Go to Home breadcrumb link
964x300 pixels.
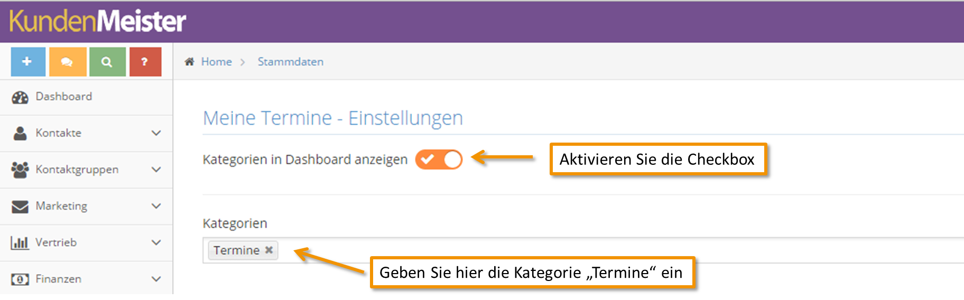pos(216,62)
